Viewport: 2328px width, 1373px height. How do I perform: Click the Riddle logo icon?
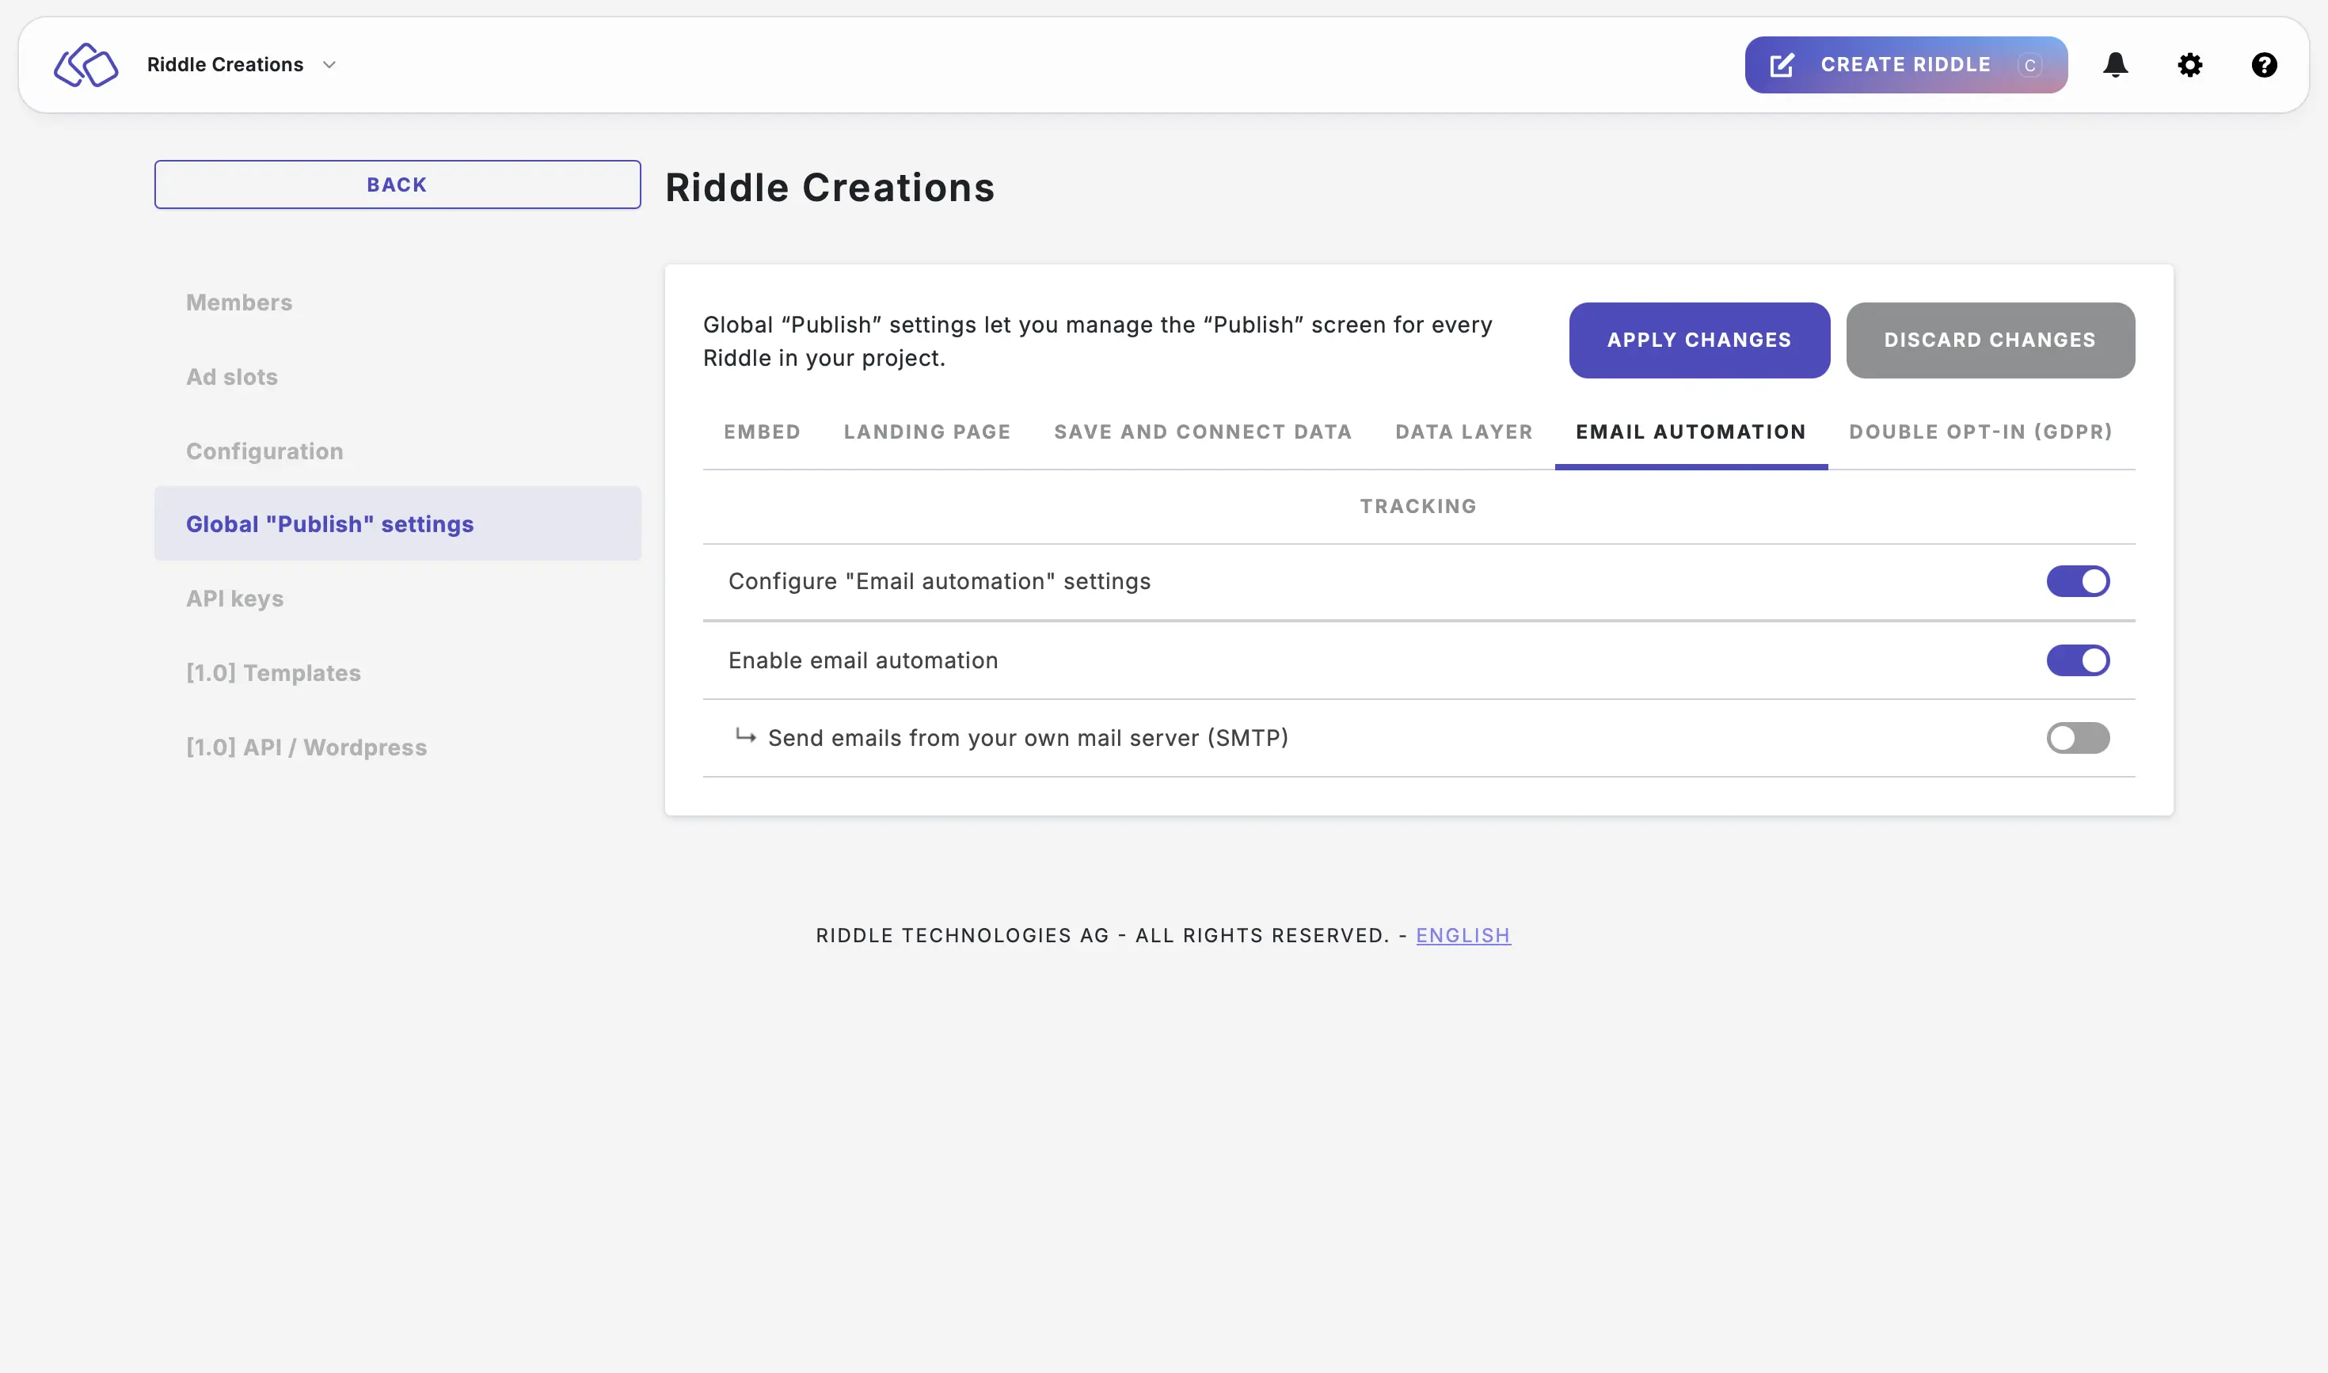click(86, 65)
